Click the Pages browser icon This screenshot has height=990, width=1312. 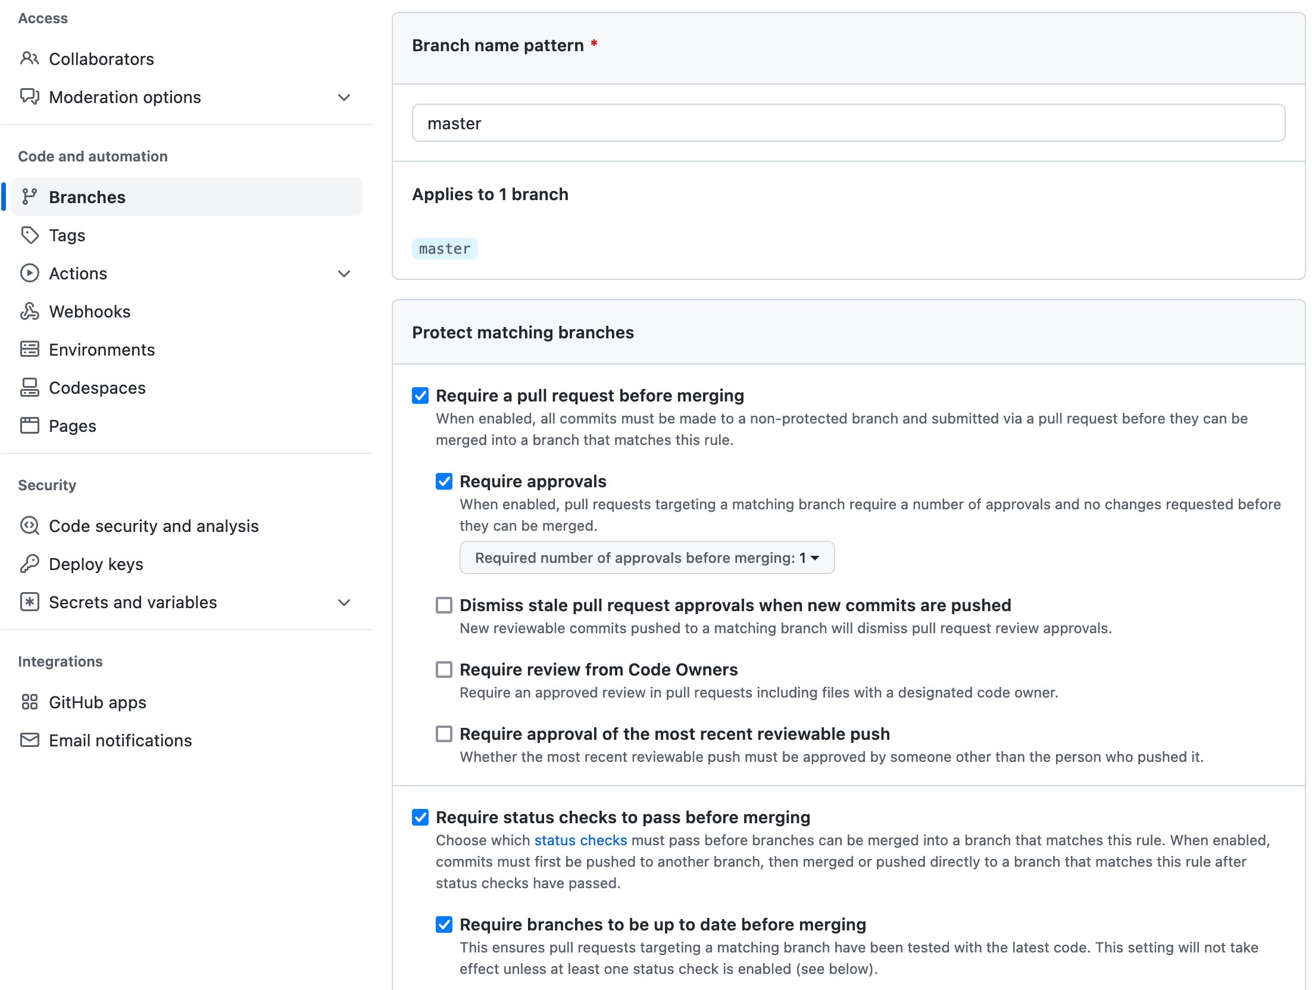point(29,425)
